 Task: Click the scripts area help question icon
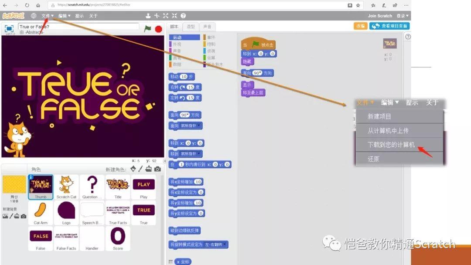point(408,37)
